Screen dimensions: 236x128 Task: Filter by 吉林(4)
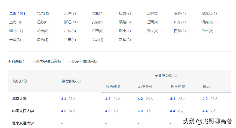[x=180, y=13]
